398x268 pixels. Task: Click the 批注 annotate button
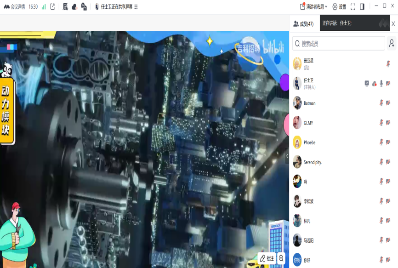[x=267, y=258]
